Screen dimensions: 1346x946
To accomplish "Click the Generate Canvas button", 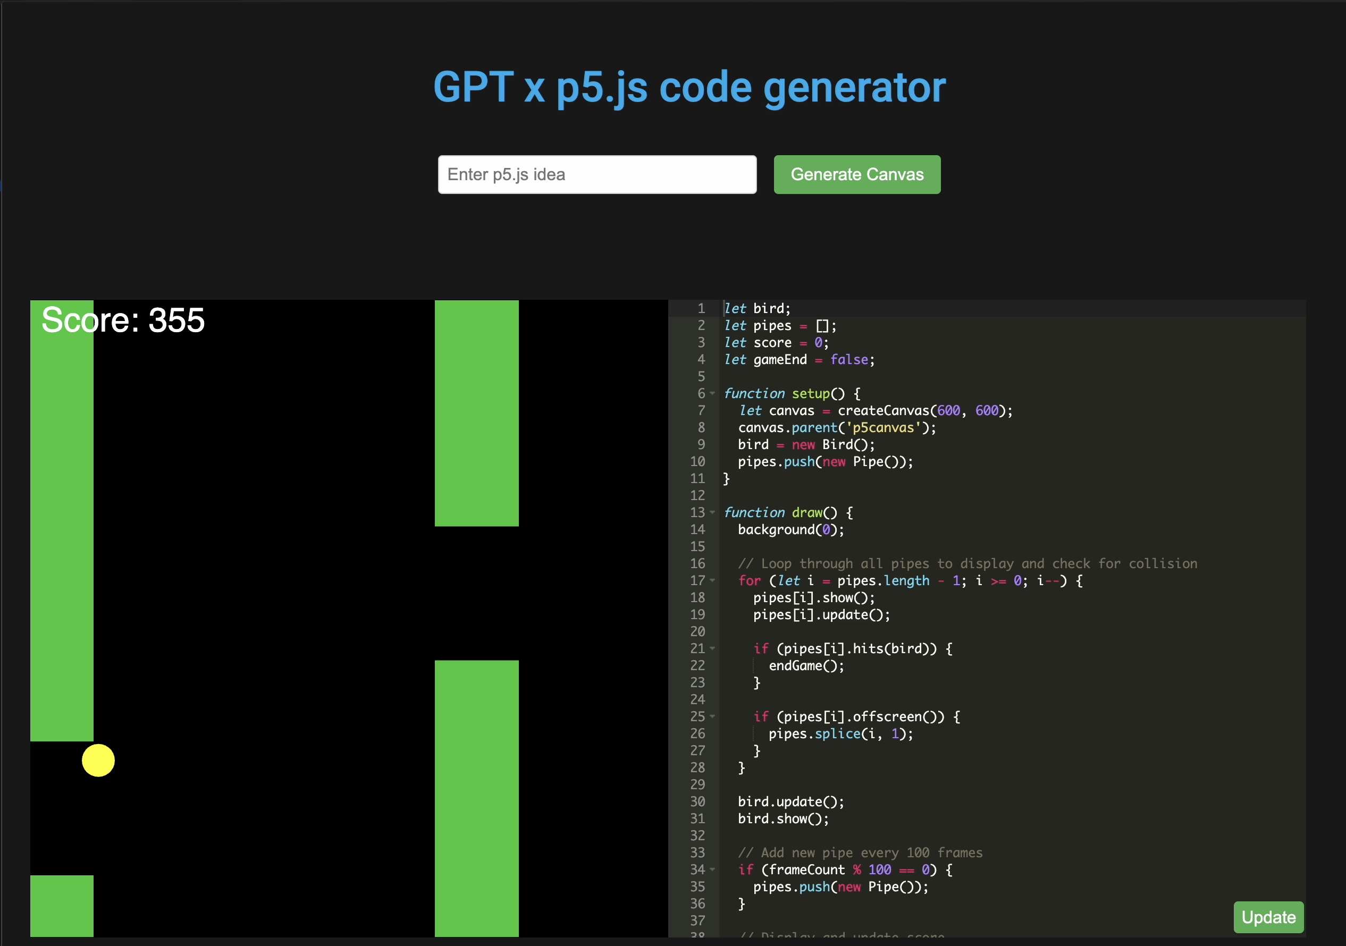I will 856,174.
